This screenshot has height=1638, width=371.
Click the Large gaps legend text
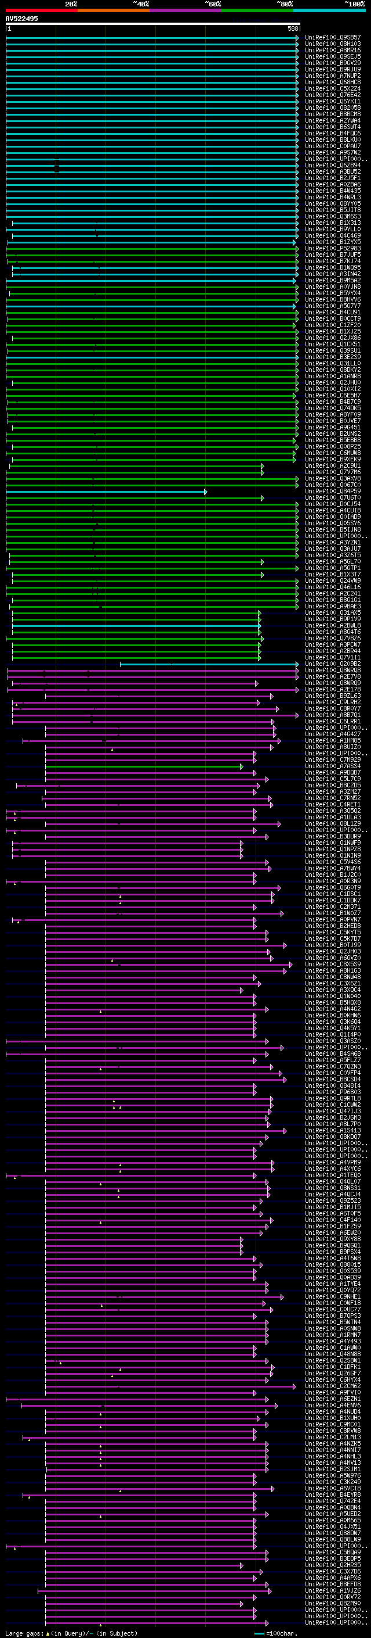[71, 1633]
